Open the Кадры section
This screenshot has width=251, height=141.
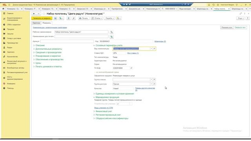pyautogui.click(x=9, y=47)
